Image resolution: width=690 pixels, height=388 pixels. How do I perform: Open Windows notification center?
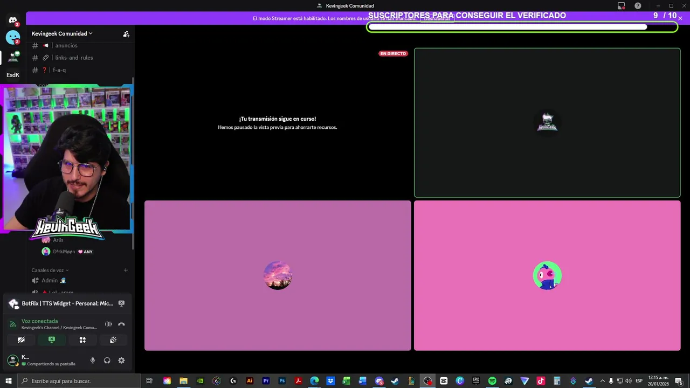pos(679,381)
